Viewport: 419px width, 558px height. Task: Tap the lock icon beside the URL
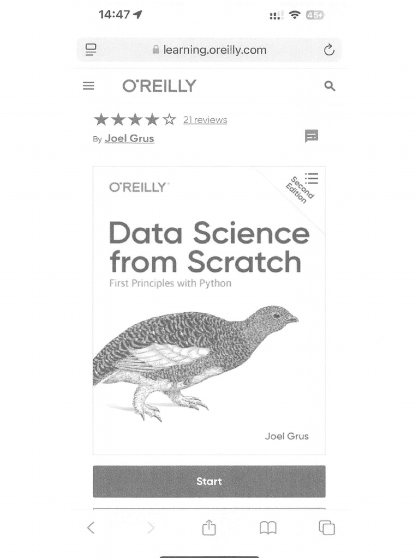[x=156, y=50]
